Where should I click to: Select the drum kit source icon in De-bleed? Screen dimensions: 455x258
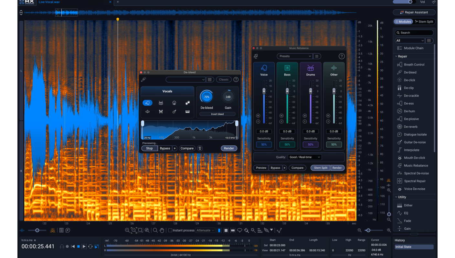[x=161, y=112]
